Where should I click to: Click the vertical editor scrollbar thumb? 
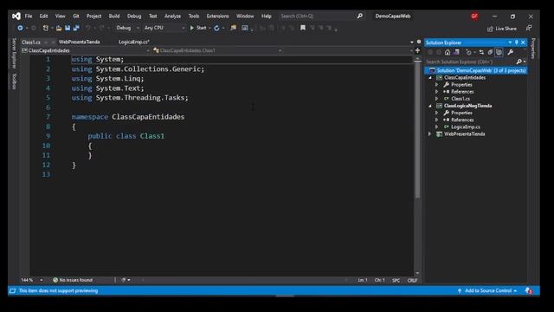coord(417,130)
